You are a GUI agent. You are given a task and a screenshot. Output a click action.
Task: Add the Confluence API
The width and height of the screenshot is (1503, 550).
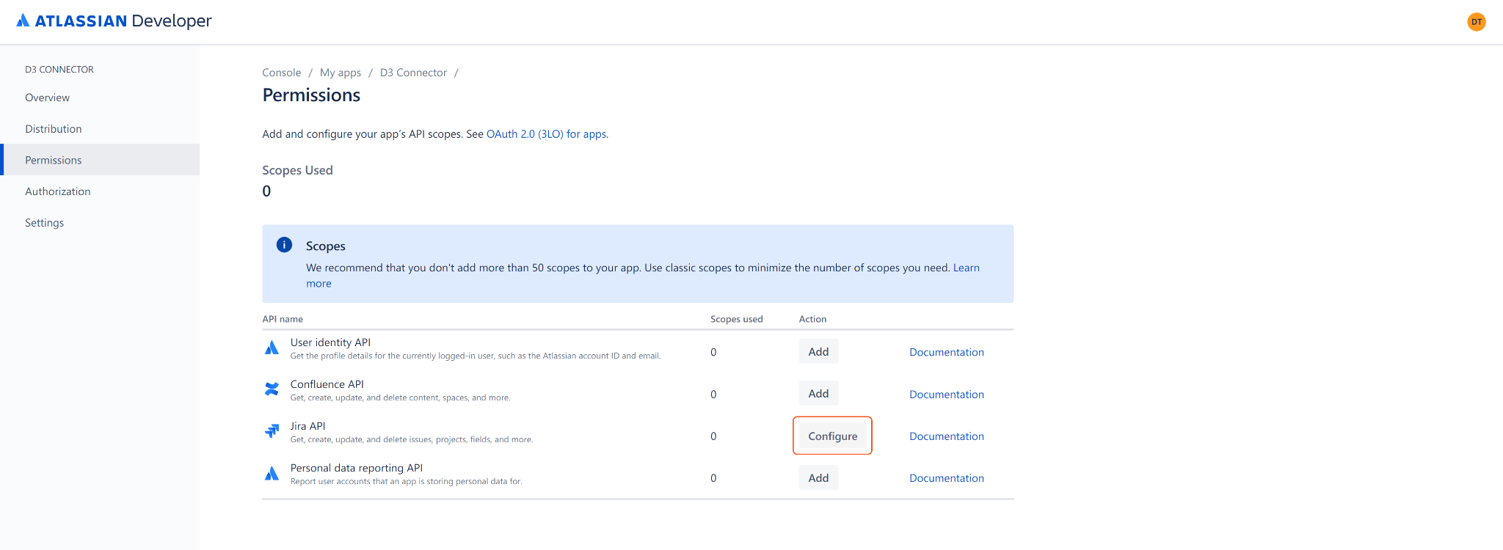(x=818, y=394)
